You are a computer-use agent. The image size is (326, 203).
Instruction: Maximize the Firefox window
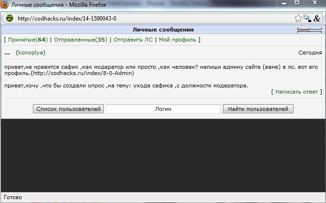click(297, 3)
